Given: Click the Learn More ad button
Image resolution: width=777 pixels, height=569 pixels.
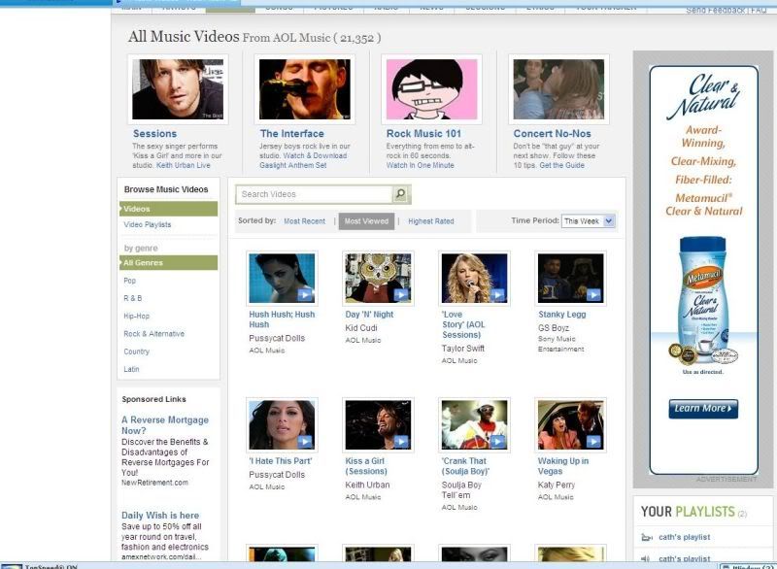Looking at the screenshot, I should pyautogui.click(x=703, y=409).
